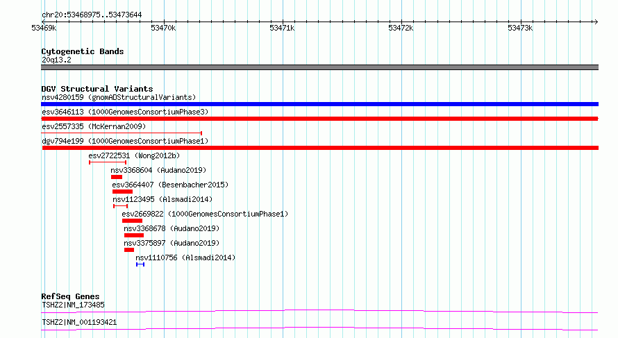
Task: Click the thin red esv2722531 interval glyph
Action: (108, 162)
